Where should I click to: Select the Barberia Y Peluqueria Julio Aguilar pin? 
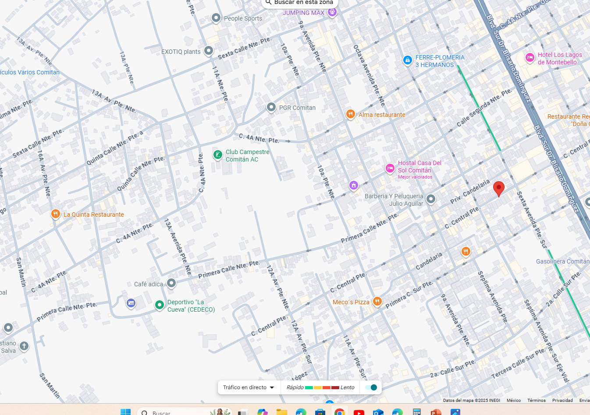tap(431, 199)
